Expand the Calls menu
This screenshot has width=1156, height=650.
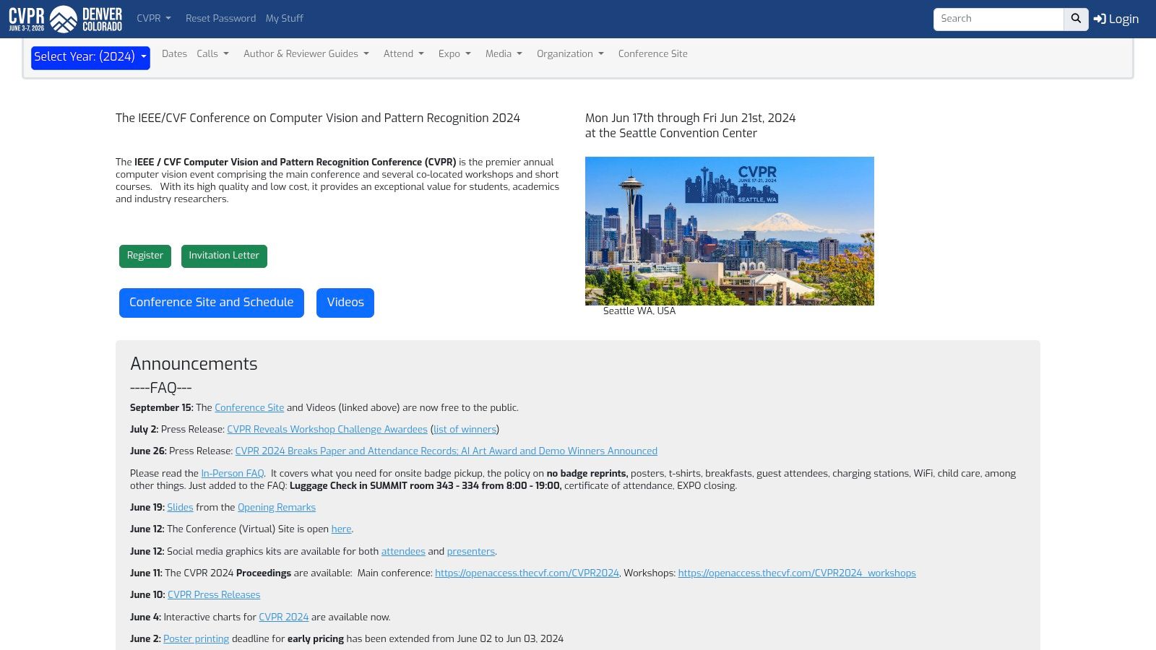[212, 54]
